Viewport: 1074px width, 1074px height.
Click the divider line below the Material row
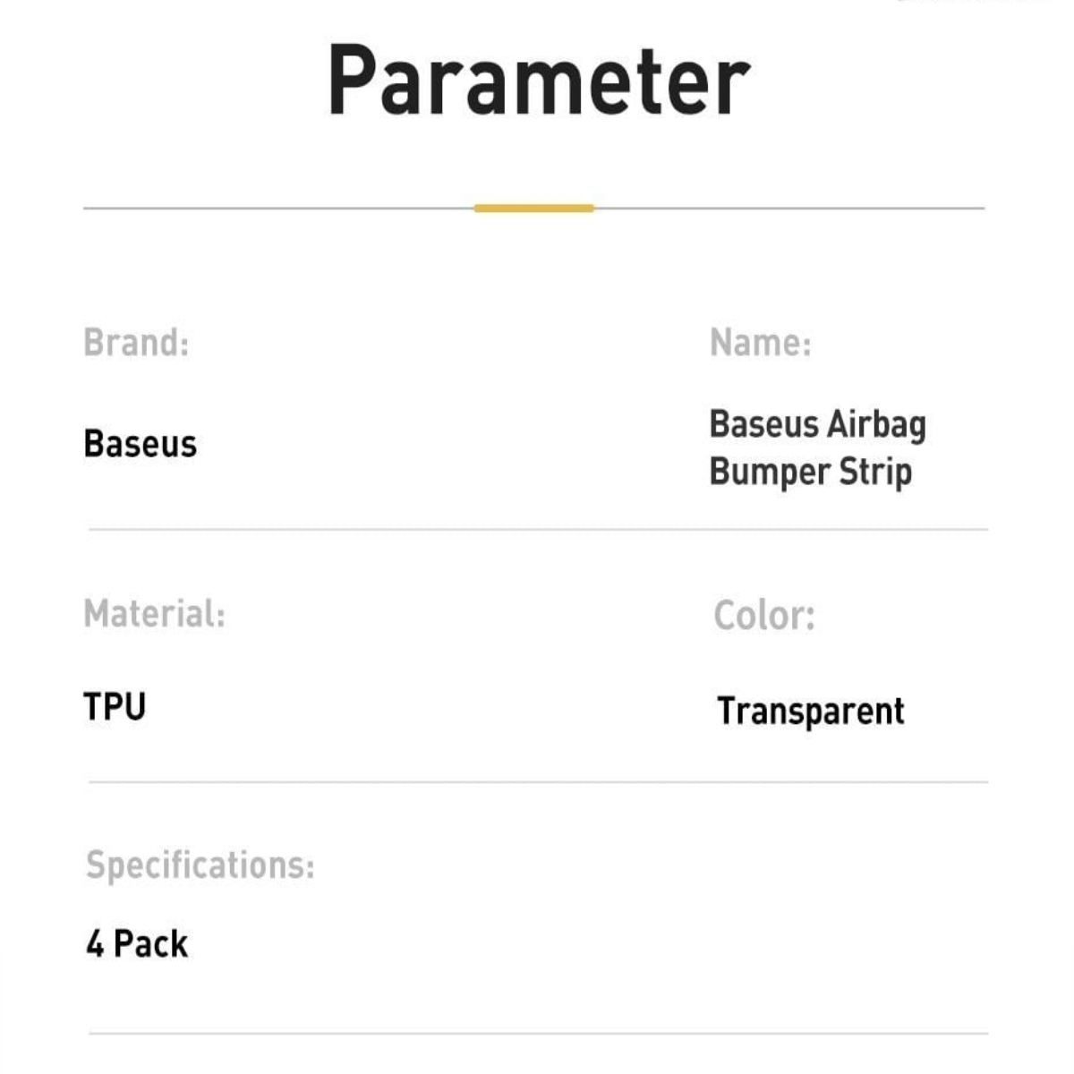coord(537,781)
